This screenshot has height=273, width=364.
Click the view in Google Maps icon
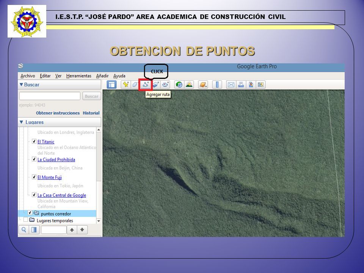[x=260, y=85]
